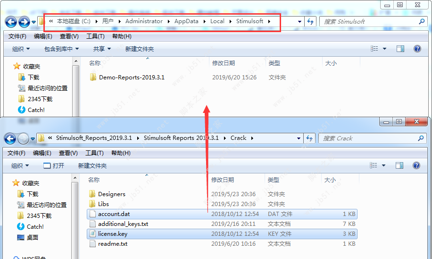Sort by 名称 column in the Stimulsoft window
This screenshot has height=259, width=432.
click(95, 63)
